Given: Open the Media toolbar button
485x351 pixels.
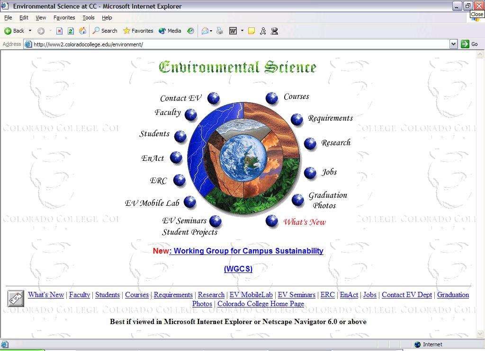Looking at the screenshot, I should pyautogui.click(x=170, y=31).
